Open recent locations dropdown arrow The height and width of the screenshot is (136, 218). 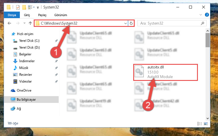click(x=24, y=23)
